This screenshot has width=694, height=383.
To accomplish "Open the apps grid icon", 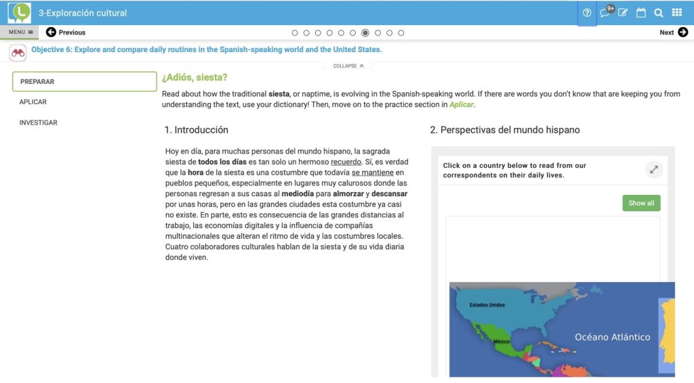I will (x=677, y=13).
